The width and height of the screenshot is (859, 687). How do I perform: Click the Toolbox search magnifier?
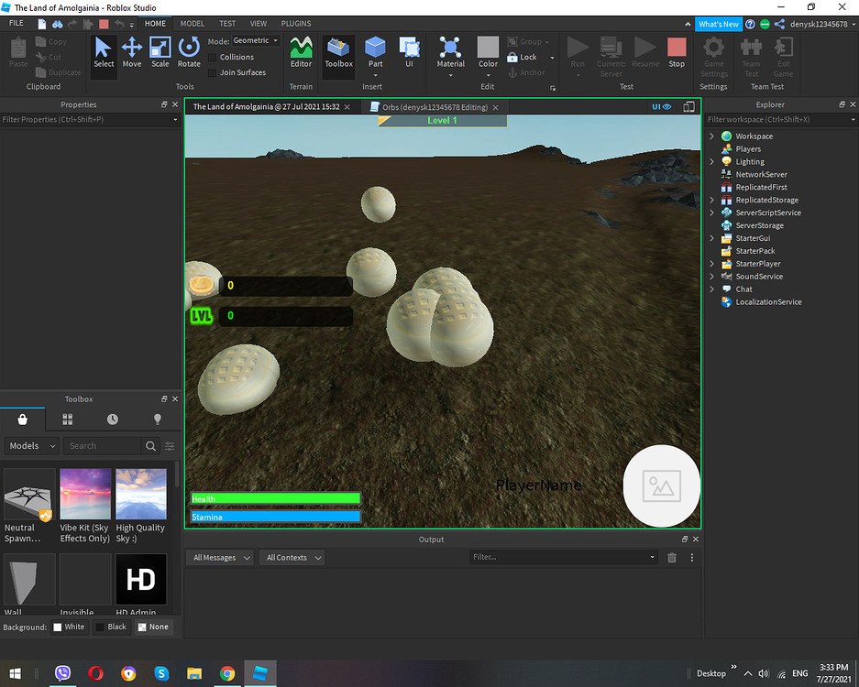(x=150, y=446)
